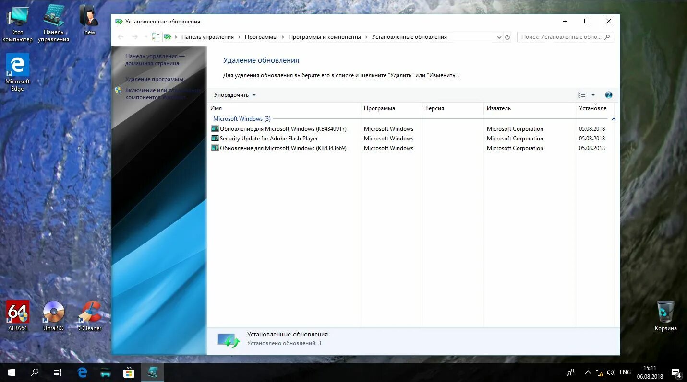Sort by Программа column header
This screenshot has height=382, width=687.
(x=391, y=108)
